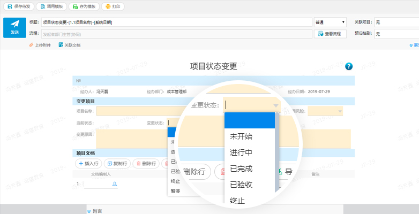This screenshot has height=214, width=419.
Task: Click the 标题 title input field
Action: (x=176, y=22)
